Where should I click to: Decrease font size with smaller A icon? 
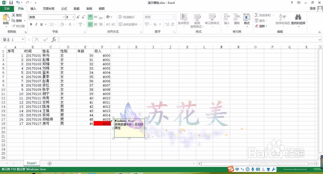point(83,17)
